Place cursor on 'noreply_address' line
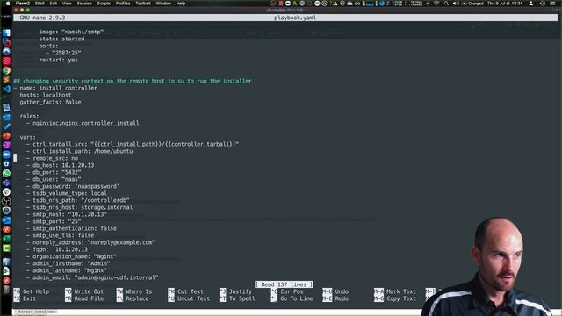 click(x=90, y=242)
